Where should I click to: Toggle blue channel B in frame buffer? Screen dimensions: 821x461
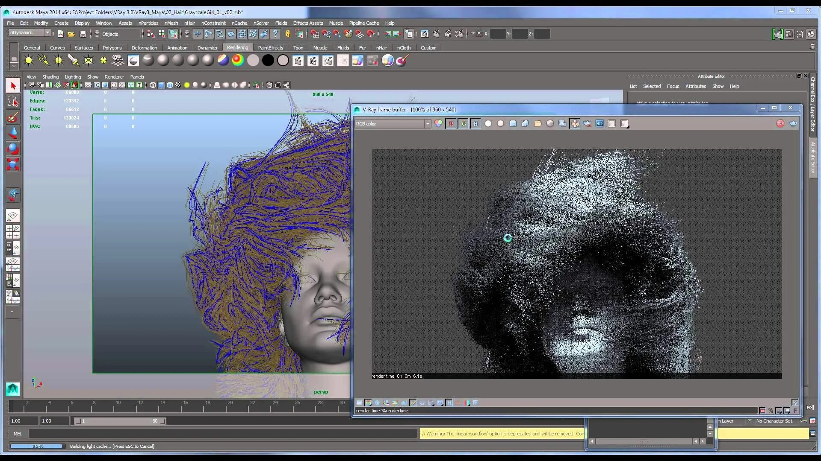475,124
